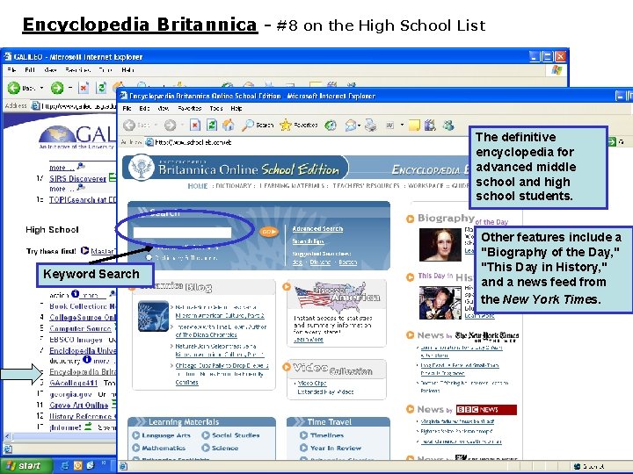Click GALILEO window address bar
Viewport: 633px width, 474px height.
click(x=74, y=106)
